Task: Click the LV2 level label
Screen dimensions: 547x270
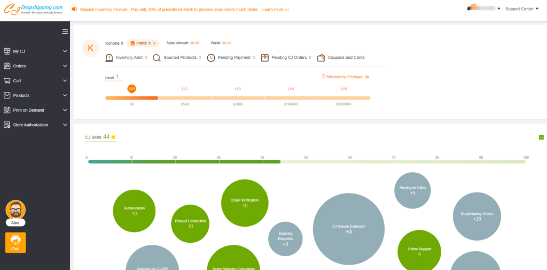Action: 185,89
